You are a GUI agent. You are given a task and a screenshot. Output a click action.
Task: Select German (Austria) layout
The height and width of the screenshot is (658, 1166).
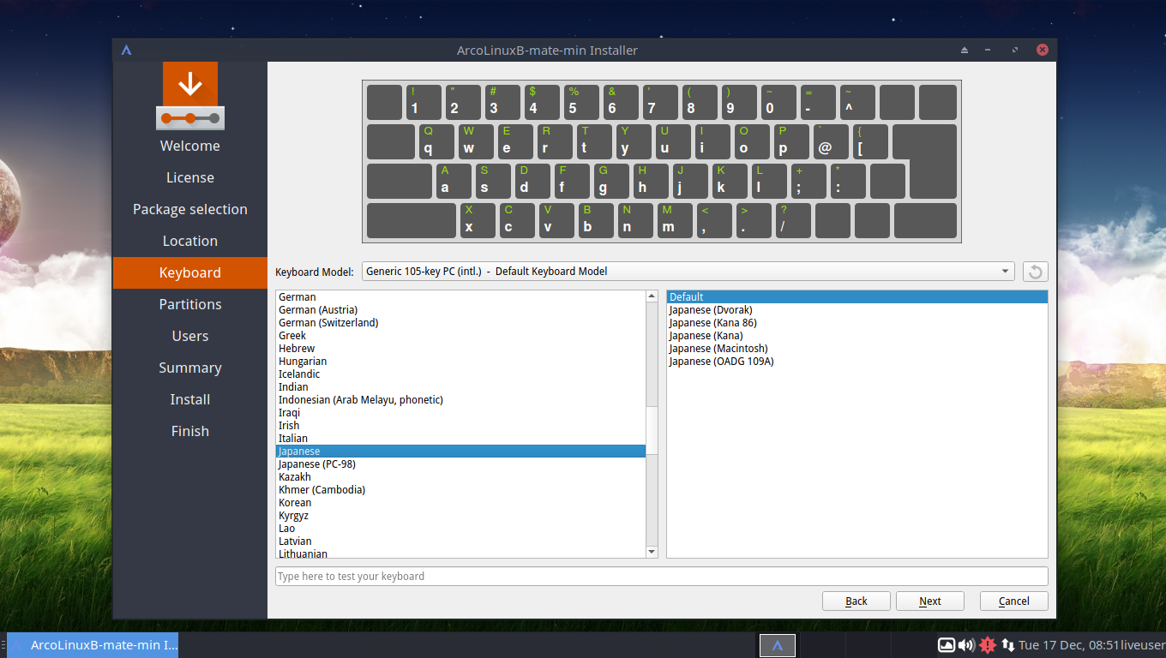click(460, 310)
